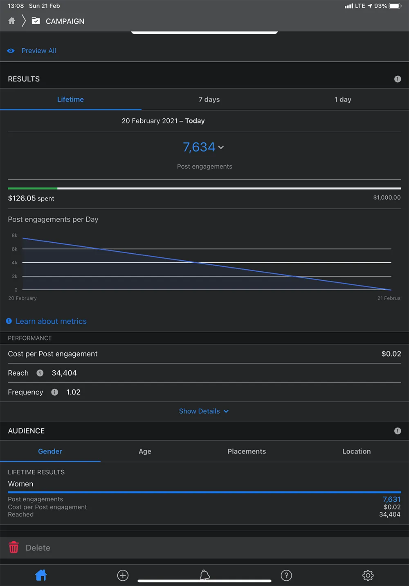Image resolution: width=409 pixels, height=586 pixels.
Task: Delete this campaign using the Delete label
Action: coord(38,548)
